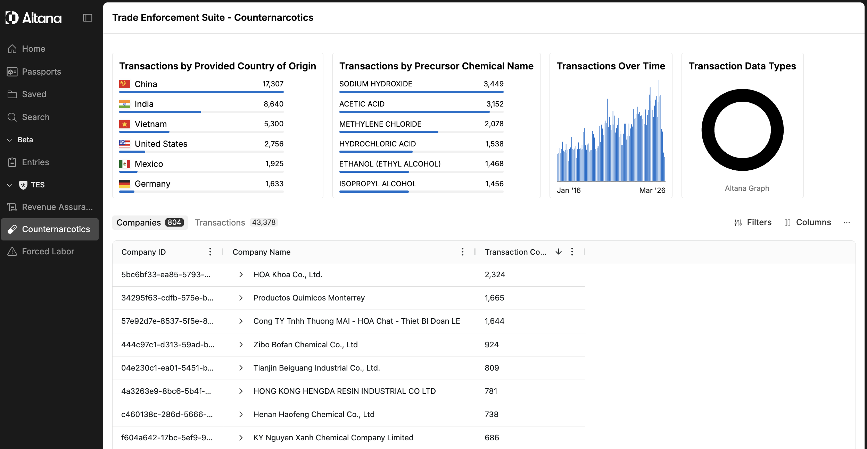Expand Cong TY Tnhh Thuong MAI row
The width and height of the screenshot is (867, 449).
(241, 321)
